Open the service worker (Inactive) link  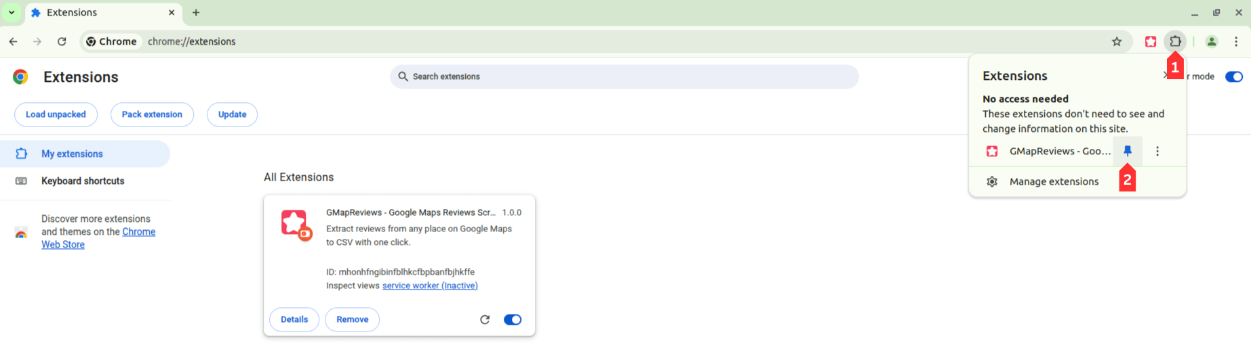[x=430, y=286]
